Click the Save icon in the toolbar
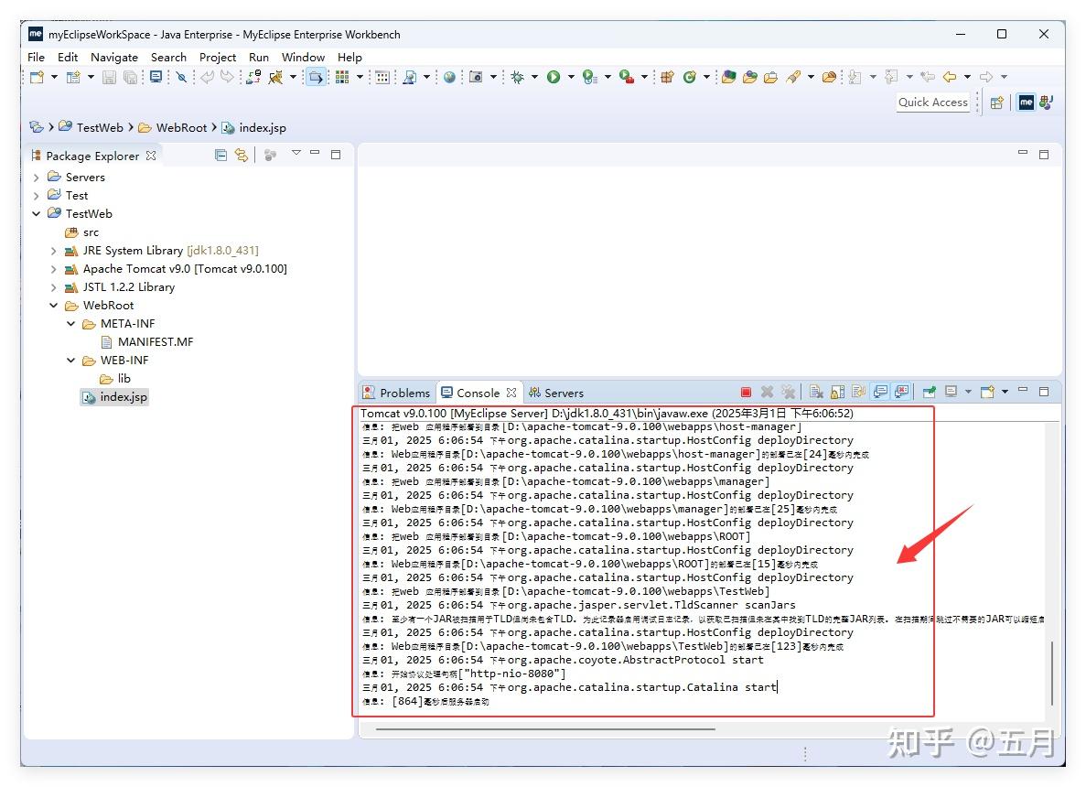Screen dimensions: 1086x787 (107, 77)
